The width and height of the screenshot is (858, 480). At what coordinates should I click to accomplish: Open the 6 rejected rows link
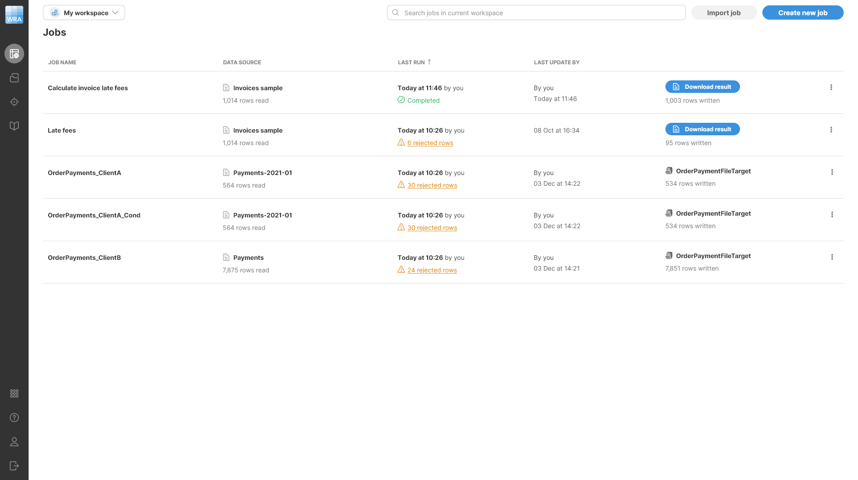coord(430,143)
